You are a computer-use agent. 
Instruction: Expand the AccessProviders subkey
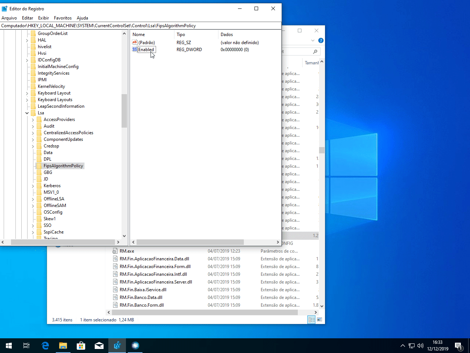point(33,120)
